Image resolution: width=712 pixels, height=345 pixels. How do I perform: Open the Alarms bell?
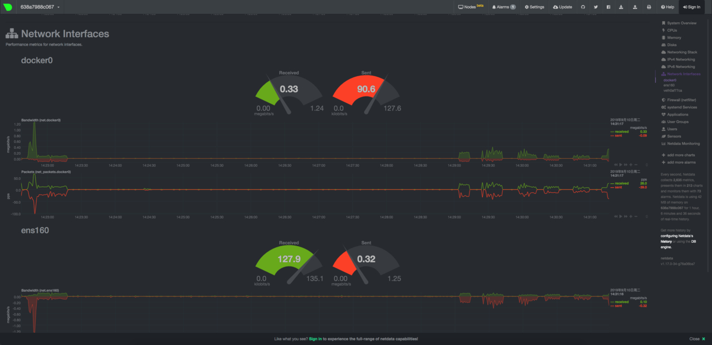(503, 7)
